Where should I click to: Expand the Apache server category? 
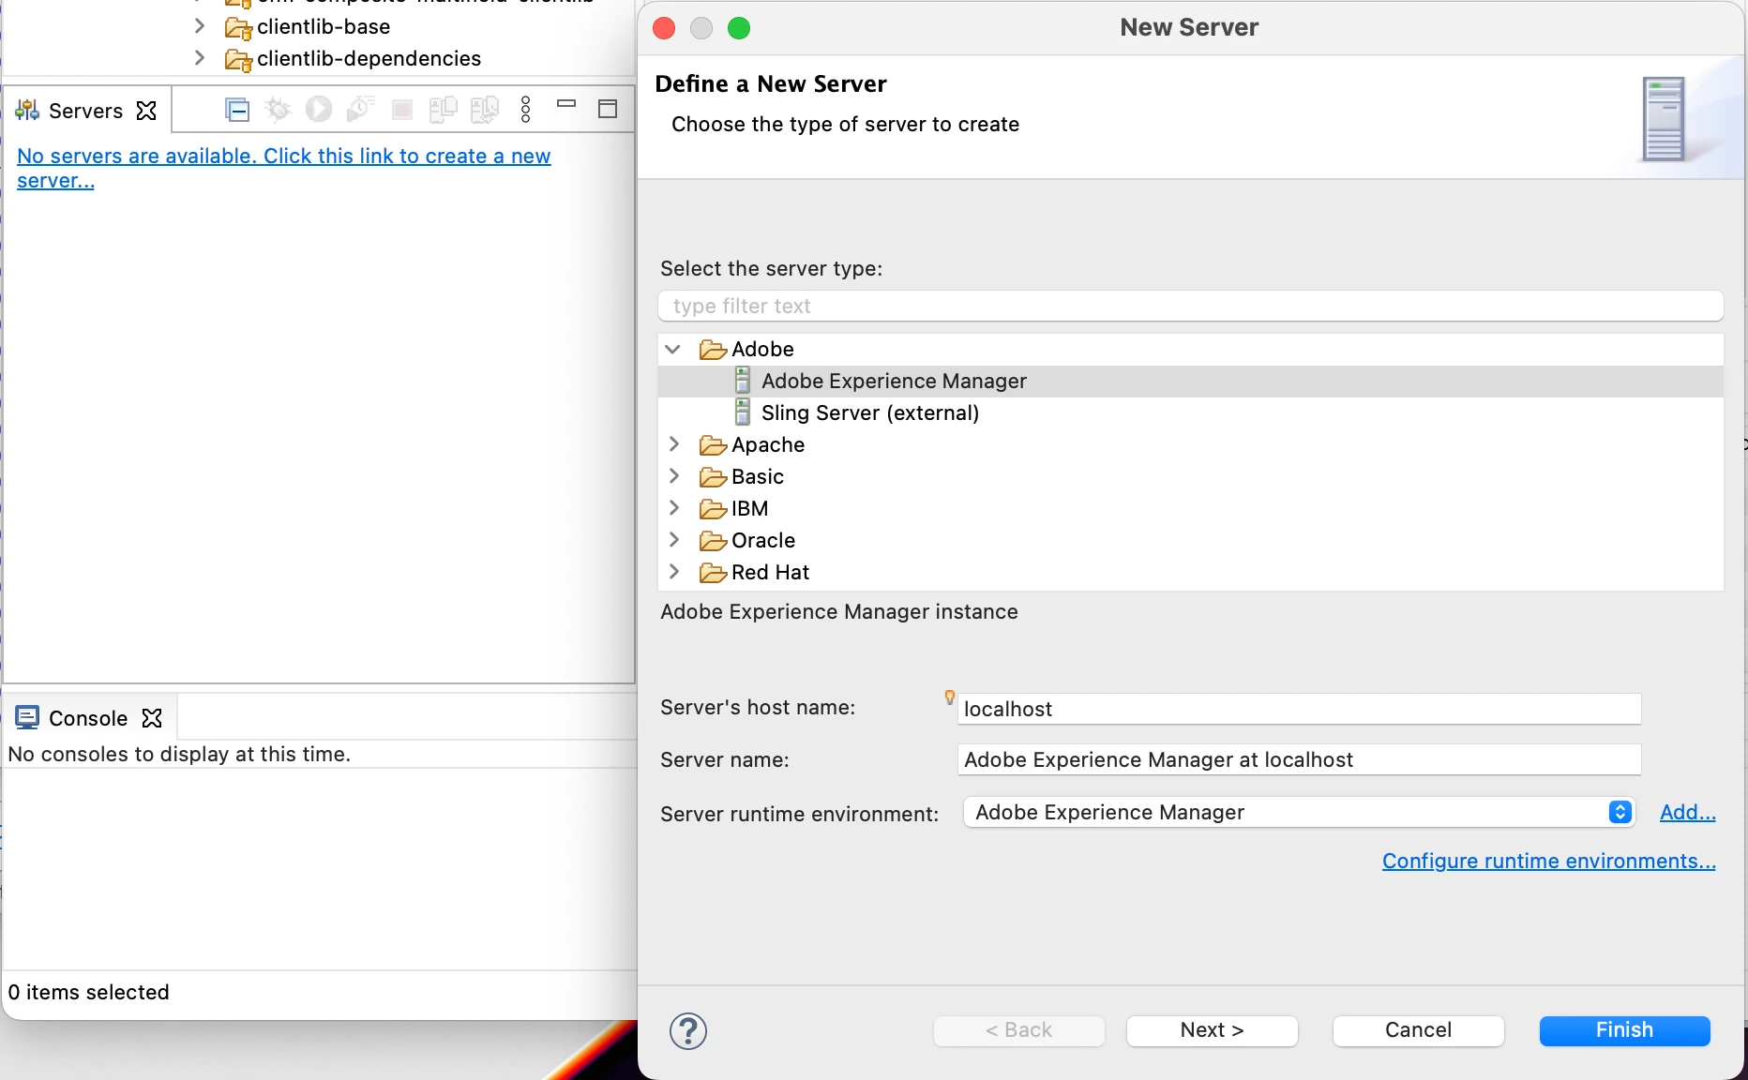click(673, 444)
